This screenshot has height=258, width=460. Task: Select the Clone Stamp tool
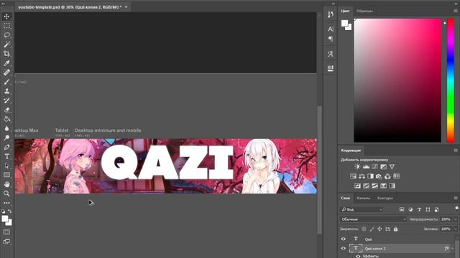point(6,91)
